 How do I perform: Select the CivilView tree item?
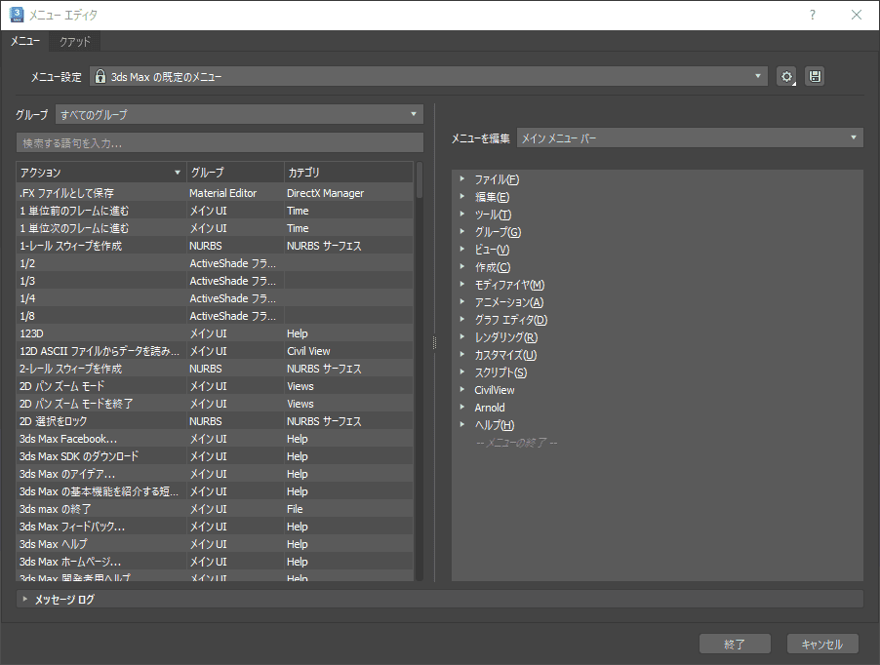(494, 390)
